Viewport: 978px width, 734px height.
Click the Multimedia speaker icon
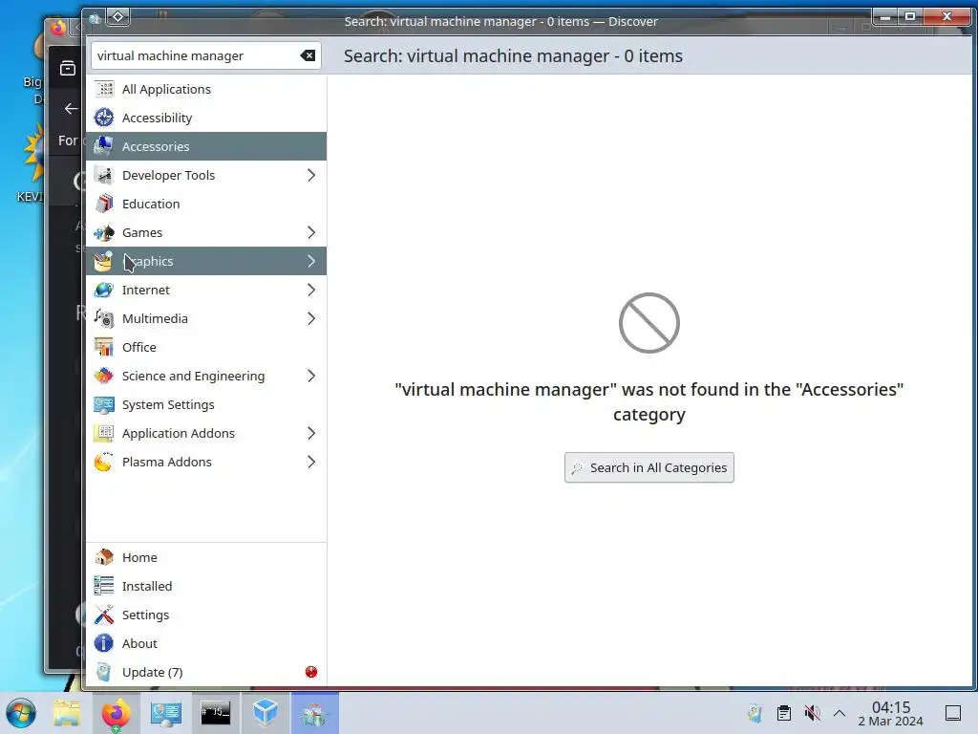104,319
